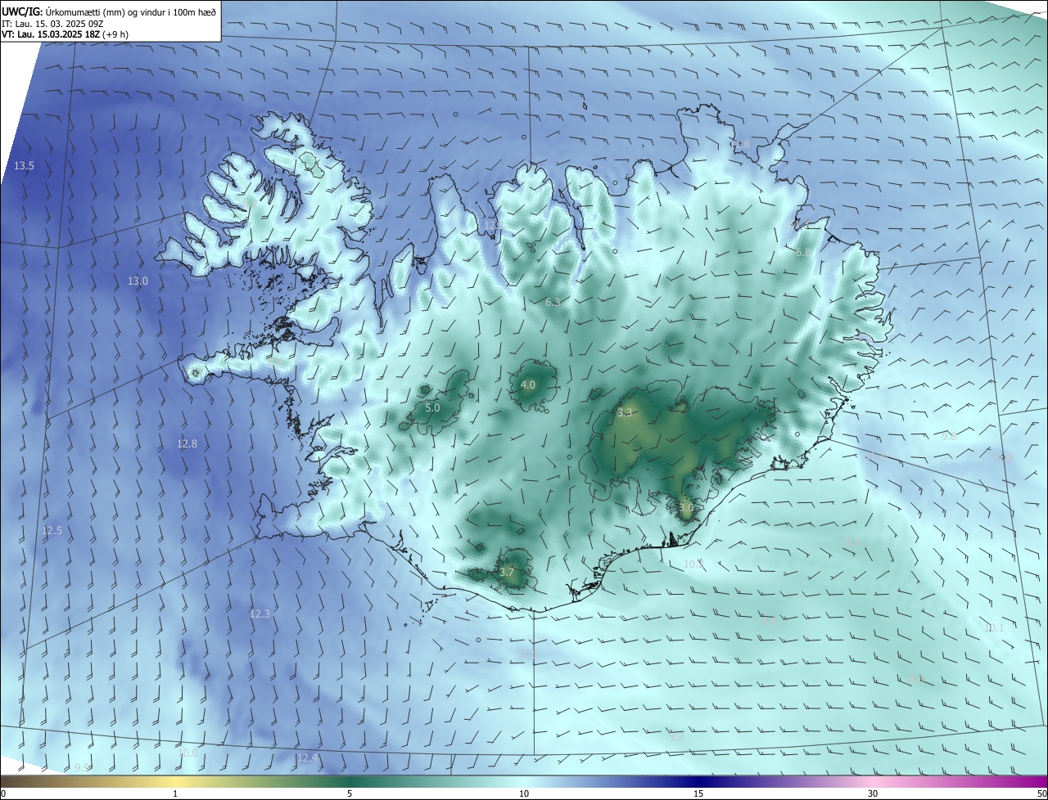The height and width of the screenshot is (800, 1048).
Task: Click the 10.1 value label on the map
Action: 993,628
